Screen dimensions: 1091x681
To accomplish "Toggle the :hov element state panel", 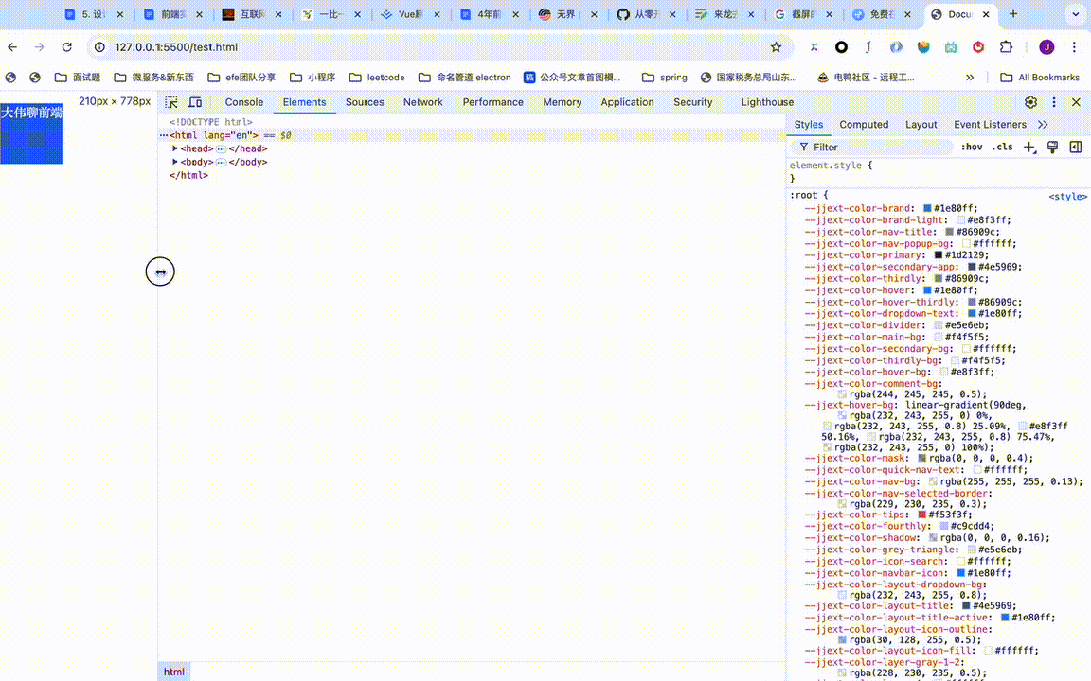I will tap(972, 148).
